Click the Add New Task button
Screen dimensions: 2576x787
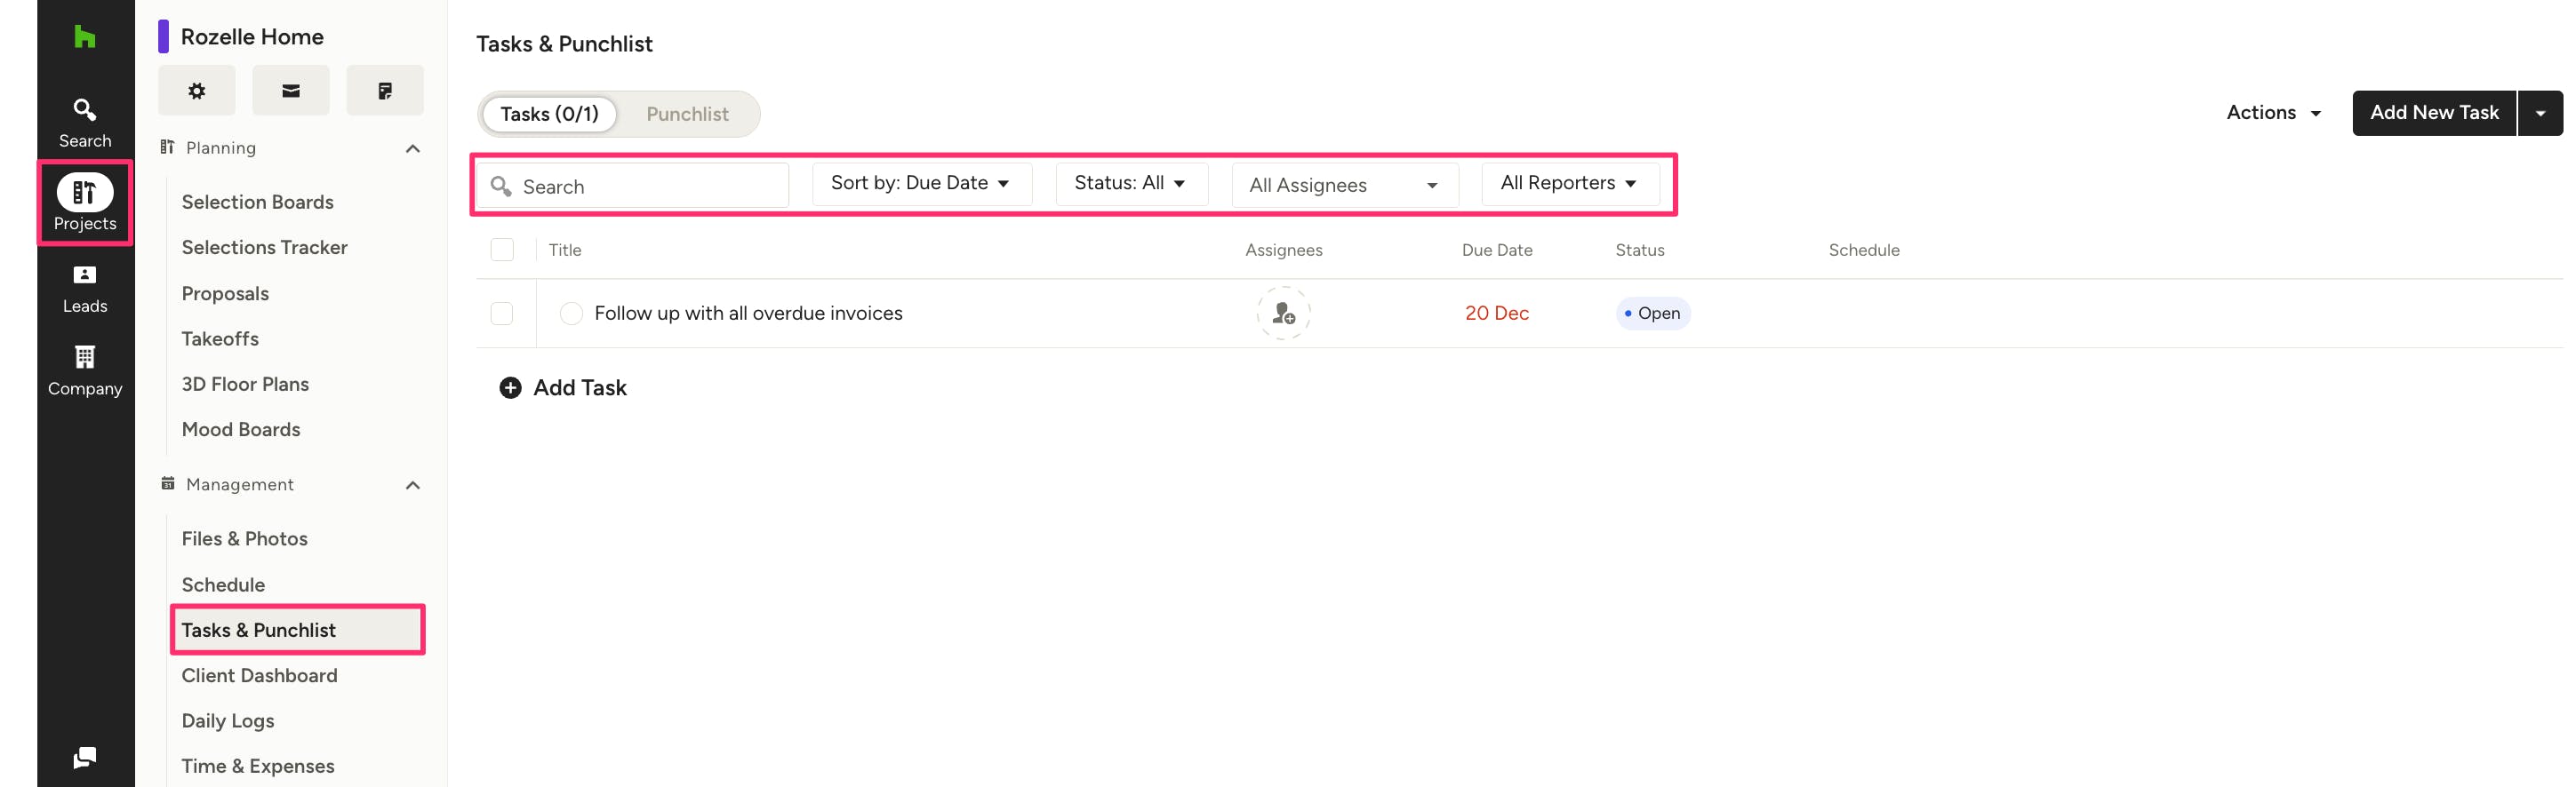click(2433, 113)
